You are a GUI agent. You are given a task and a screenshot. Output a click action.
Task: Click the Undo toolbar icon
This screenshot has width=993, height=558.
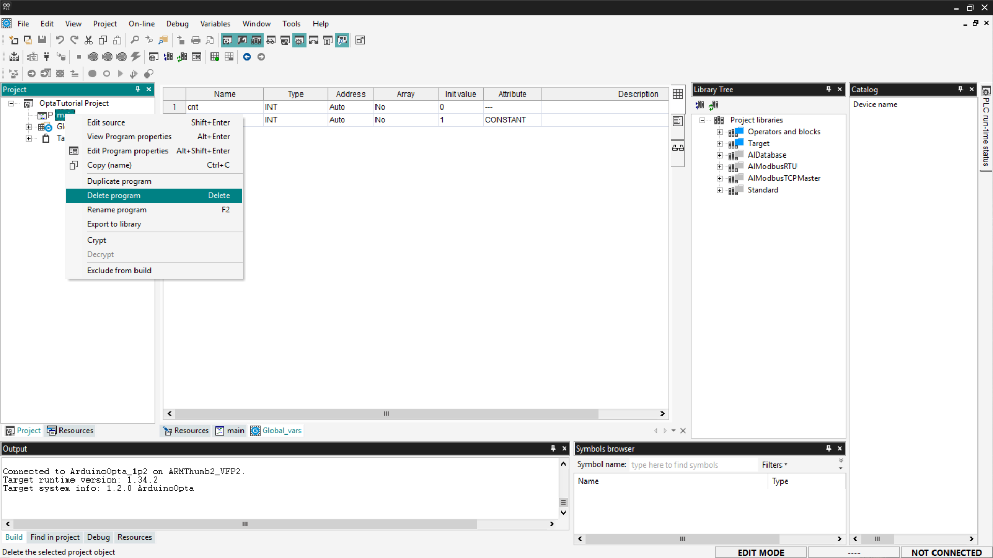pyautogui.click(x=60, y=40)
